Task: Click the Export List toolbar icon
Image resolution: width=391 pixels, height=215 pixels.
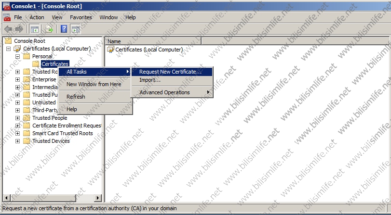Action: [x=49, y=29]
